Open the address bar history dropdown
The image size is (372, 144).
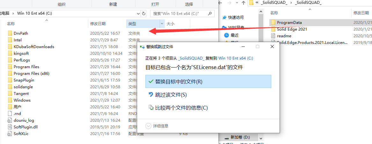(139, 13)
